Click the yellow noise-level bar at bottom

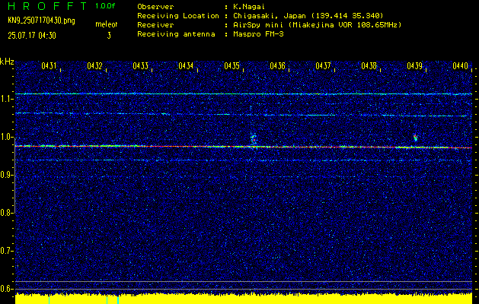click(244, 299)
